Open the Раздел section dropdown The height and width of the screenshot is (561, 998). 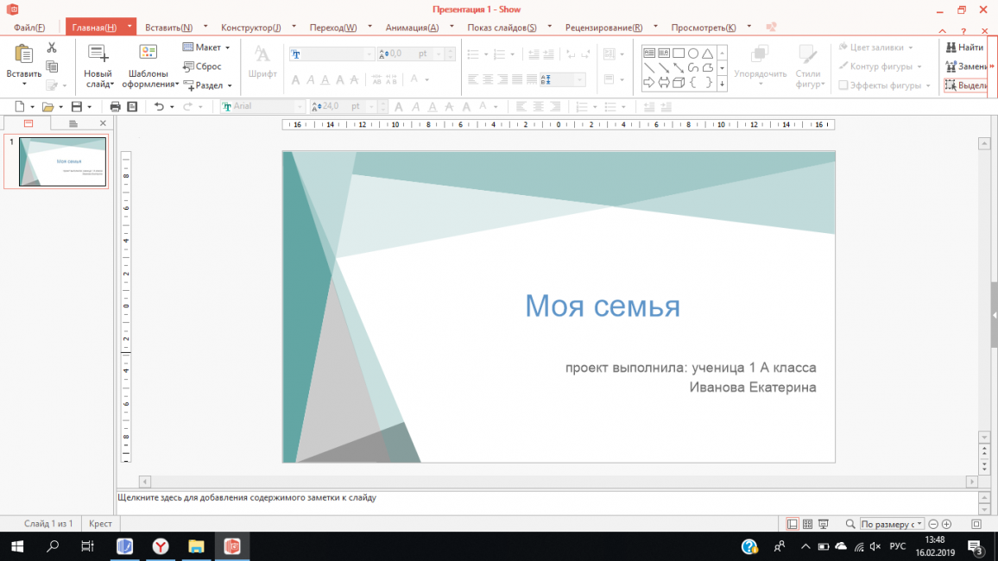coord(208,85)
